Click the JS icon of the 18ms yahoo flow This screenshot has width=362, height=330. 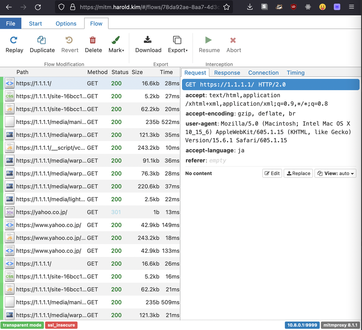10,238
